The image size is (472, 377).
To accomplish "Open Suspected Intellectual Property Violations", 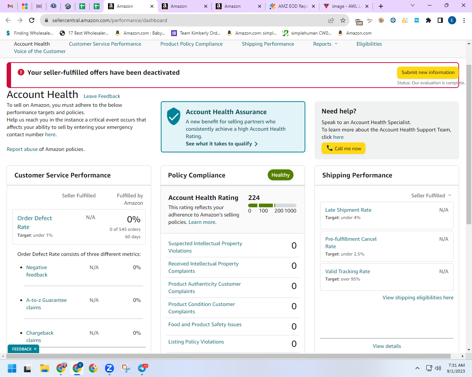I will (205, 247).
